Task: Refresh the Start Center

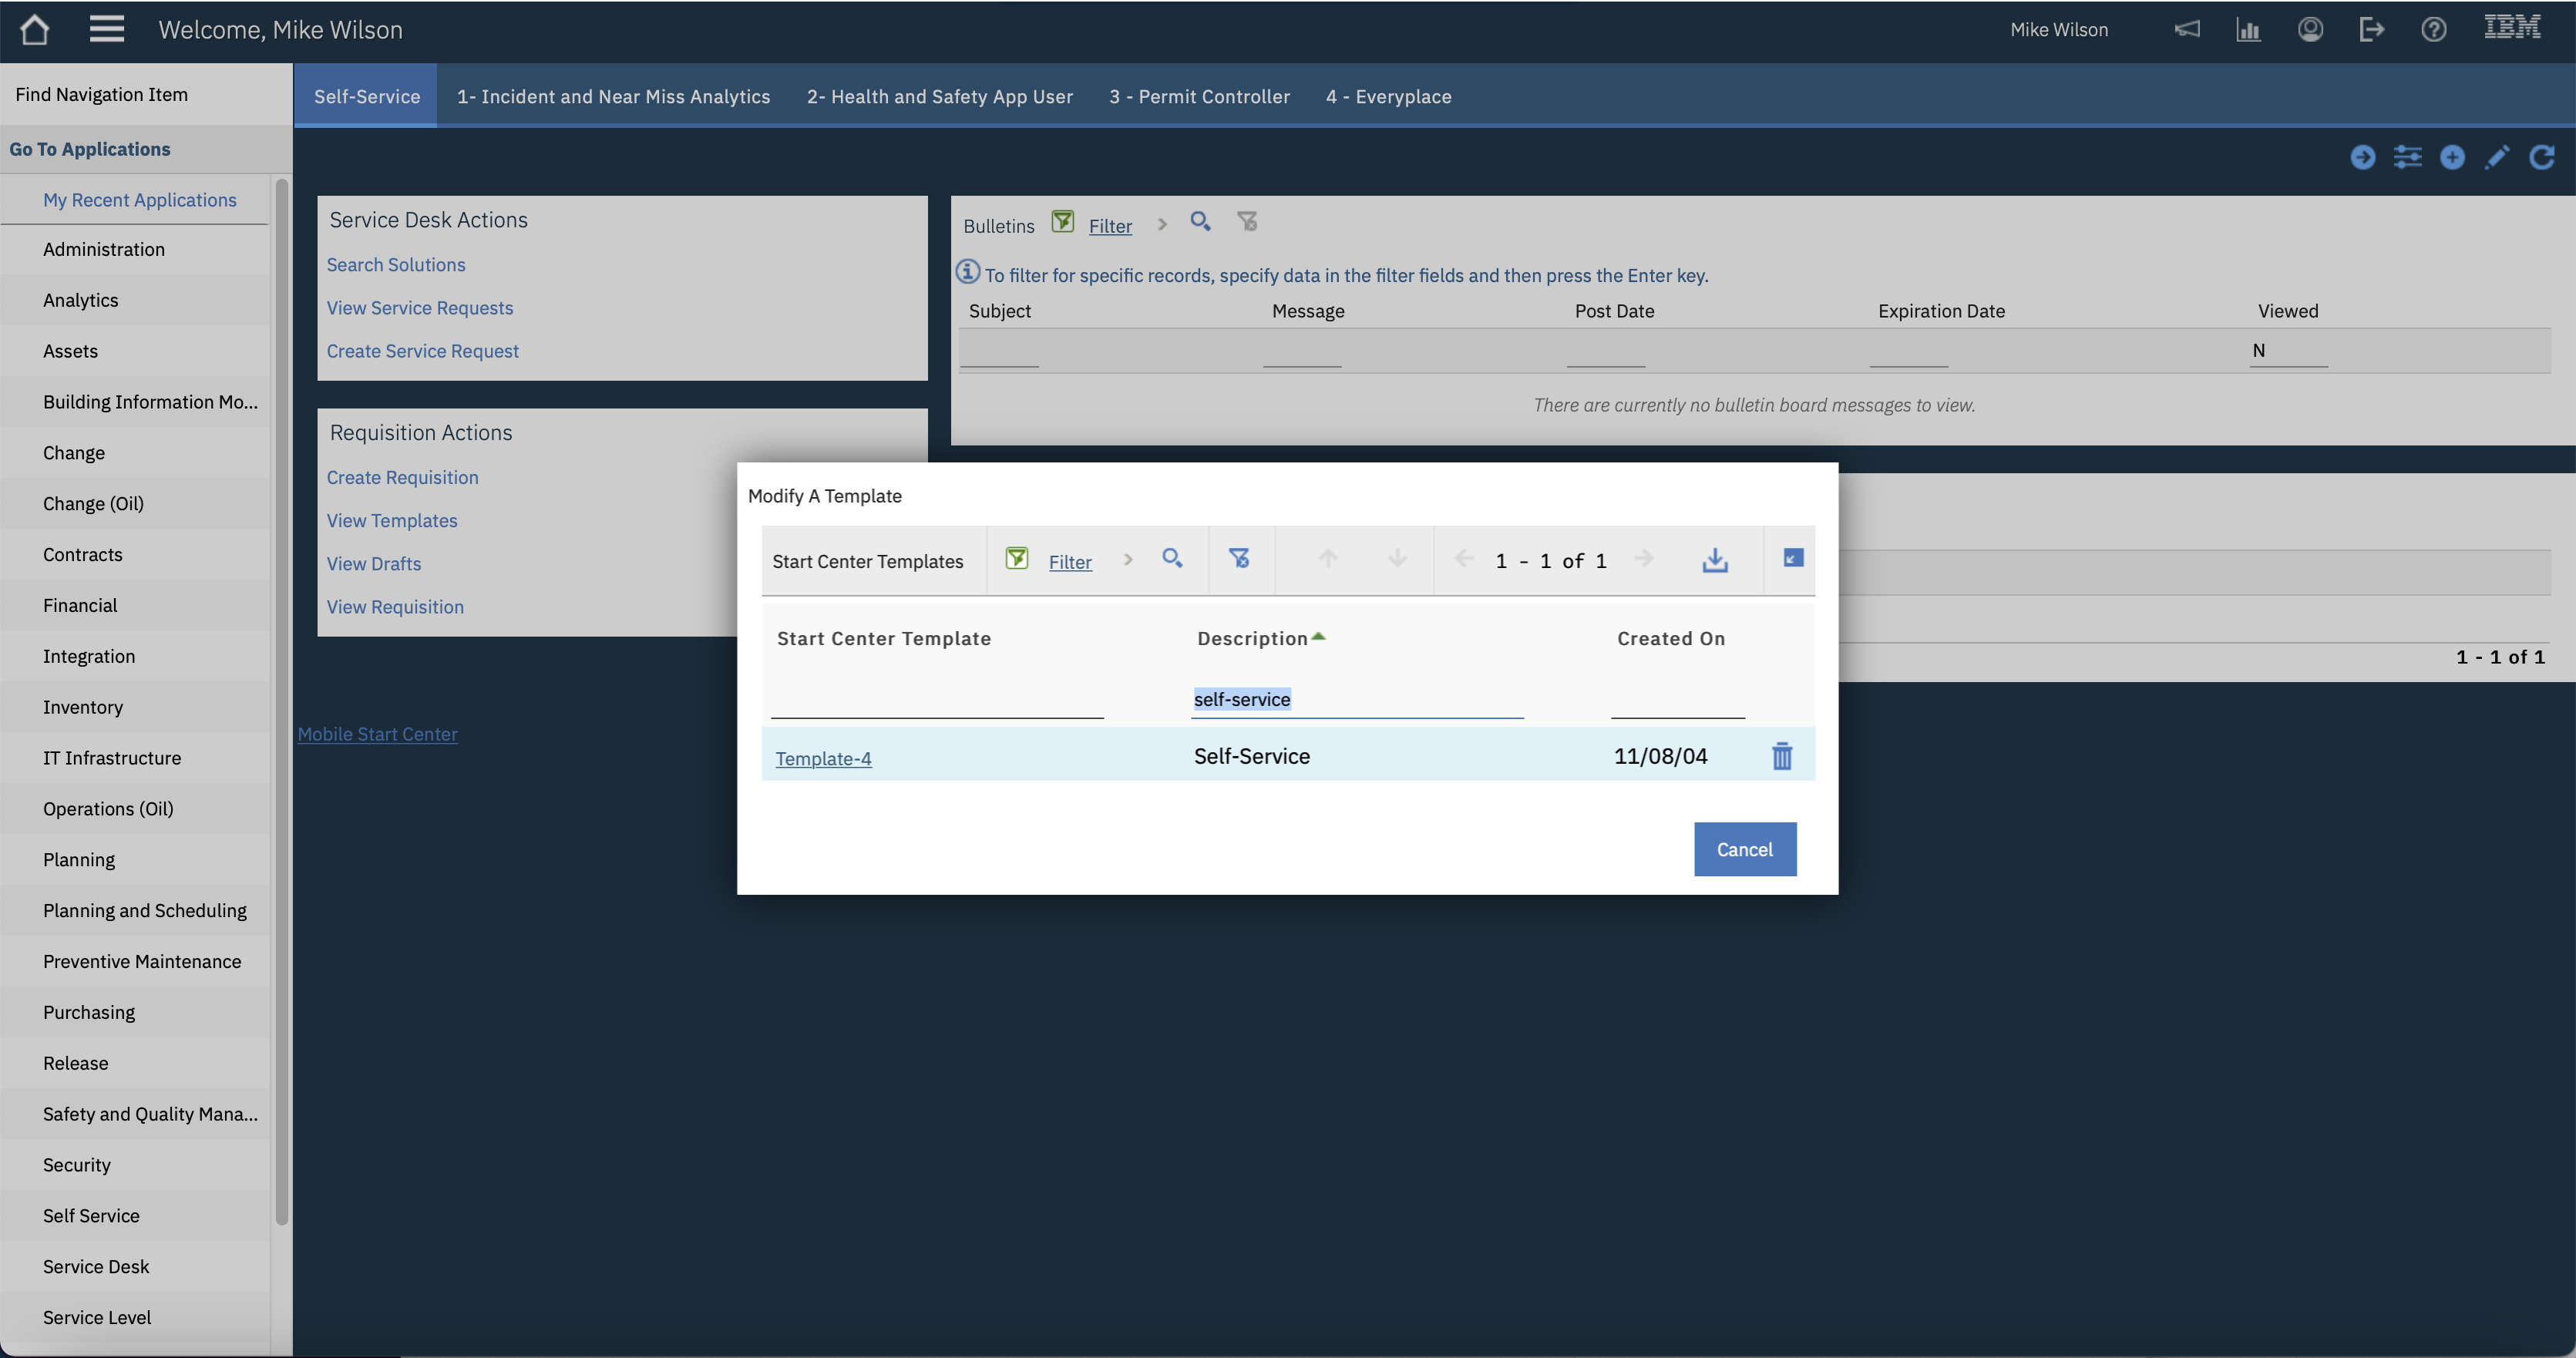Action: (x=2543, y=157)
